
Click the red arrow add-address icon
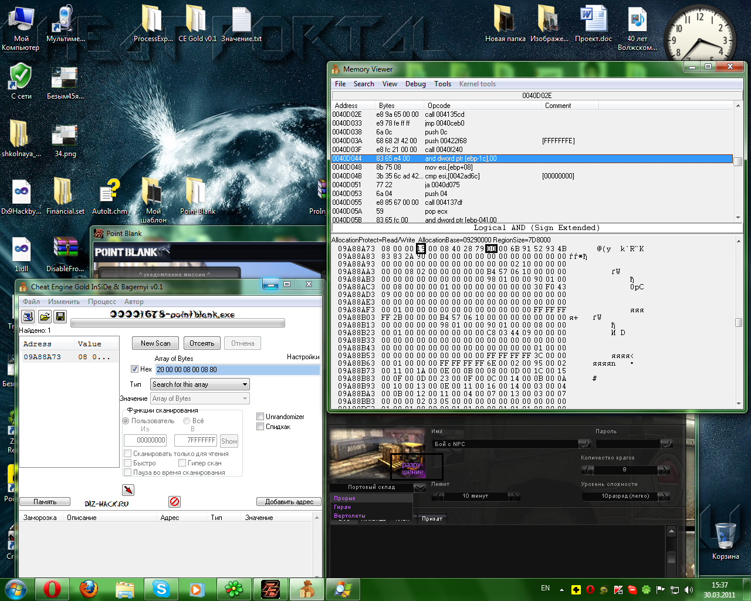click(x=128, y=489)
